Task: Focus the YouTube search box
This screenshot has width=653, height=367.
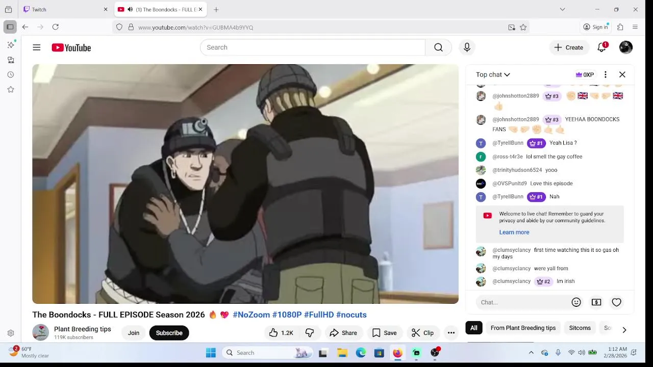Action: [x=313, y=47]
